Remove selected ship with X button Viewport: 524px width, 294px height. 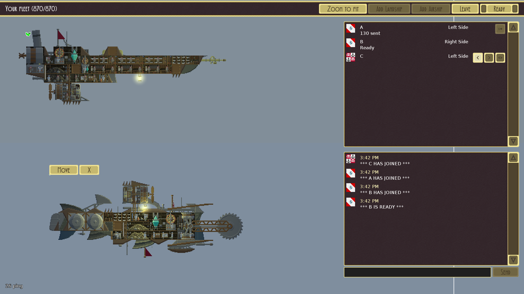(x=89, y=170)
